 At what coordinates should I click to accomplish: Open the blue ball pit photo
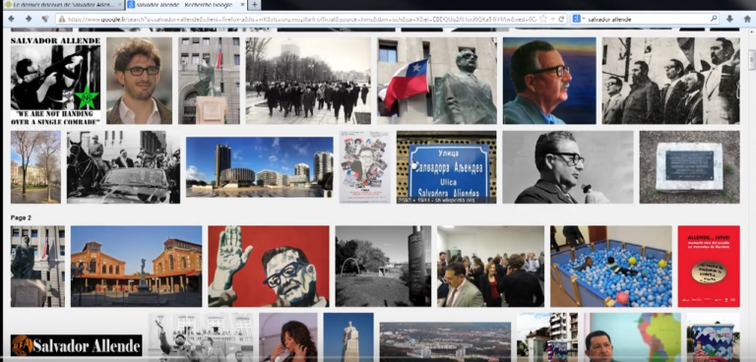coord(611,266)
